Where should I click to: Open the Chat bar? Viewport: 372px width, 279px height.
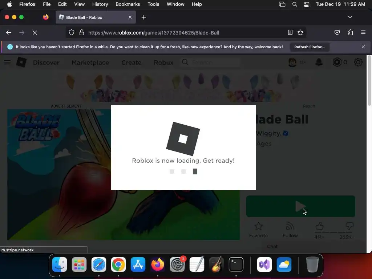point(272,247)
